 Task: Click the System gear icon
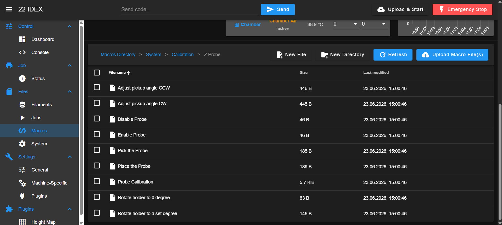click(x=22, y=144)
